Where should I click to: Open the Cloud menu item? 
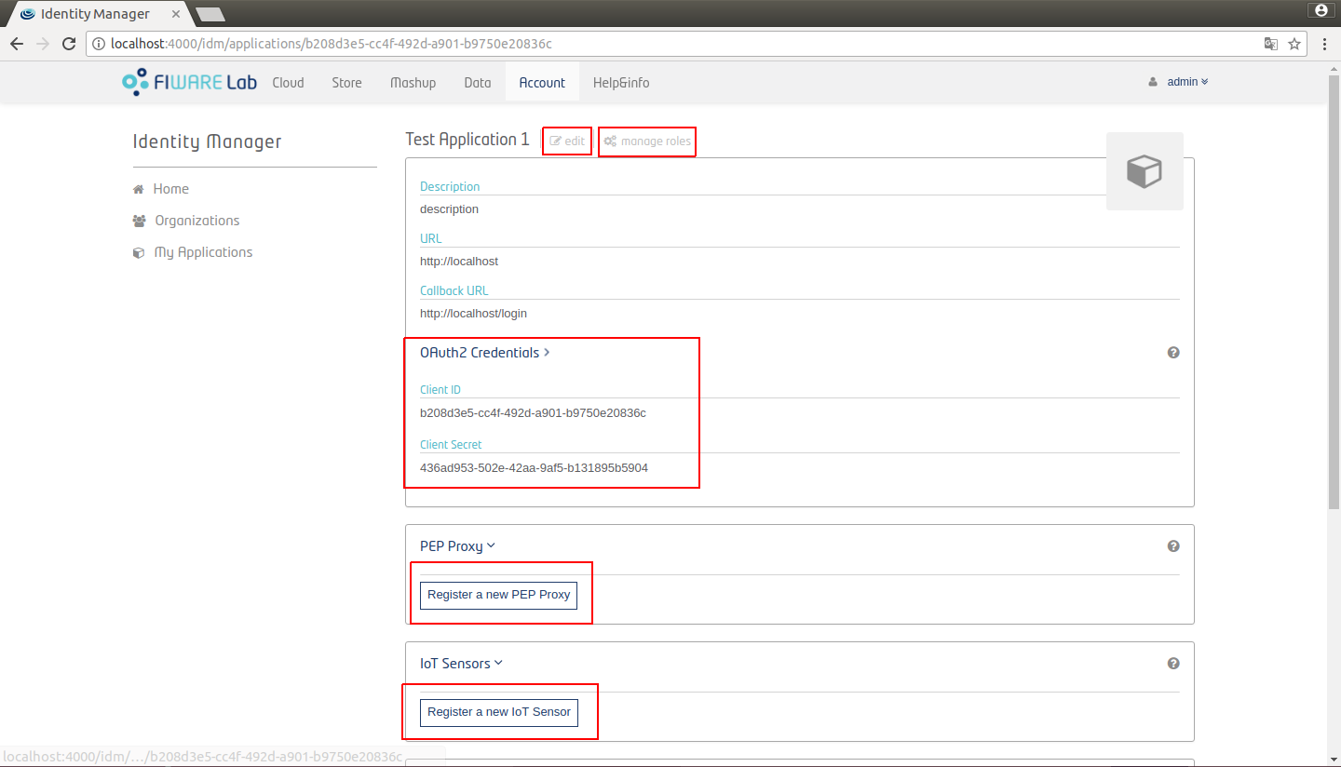click(x=288, y=83)
